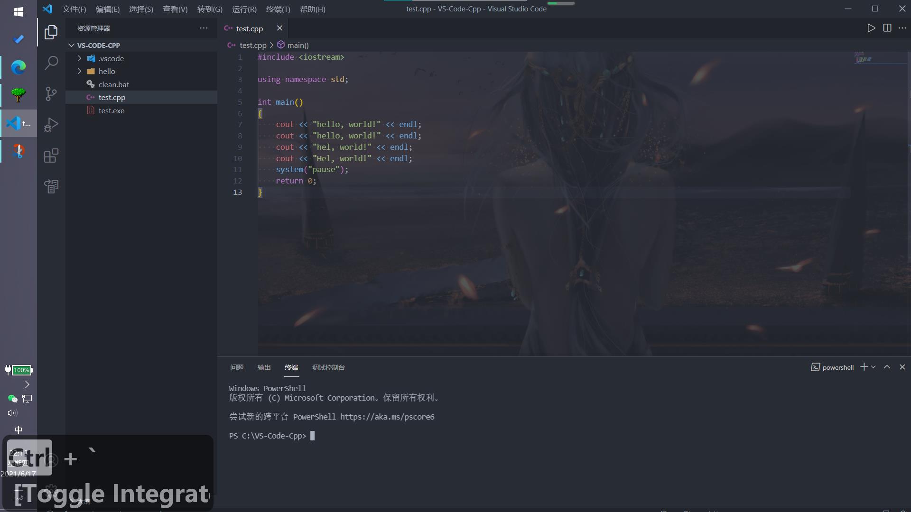Open the 编辑(E) menu

[108, 9]
